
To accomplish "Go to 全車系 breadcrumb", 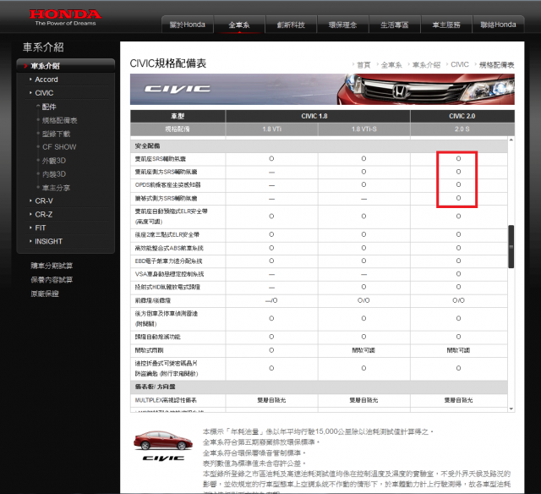I will click(391, 65).
